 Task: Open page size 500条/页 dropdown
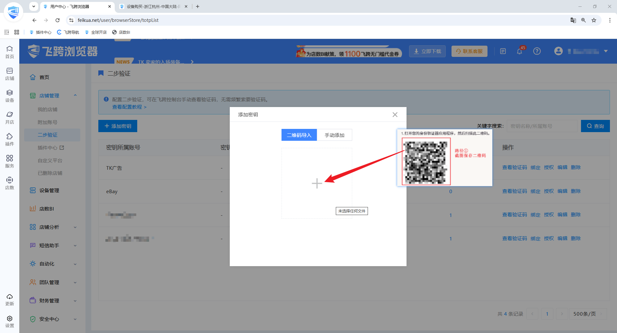pos(588,314)
